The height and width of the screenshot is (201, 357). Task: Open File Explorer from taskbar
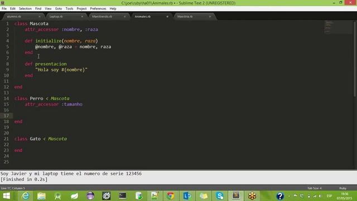[x=41, y=196]
